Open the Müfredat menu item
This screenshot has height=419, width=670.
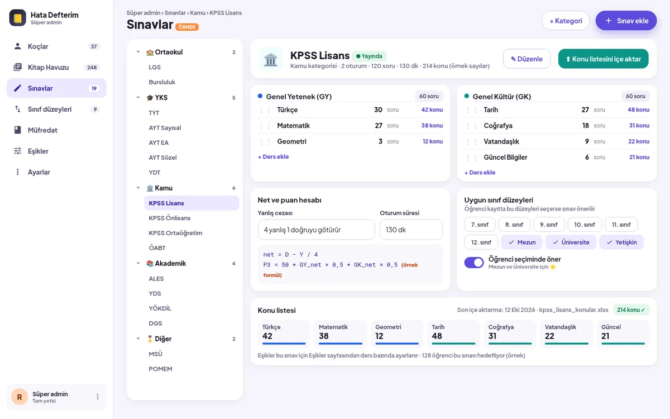pos(56,130)
